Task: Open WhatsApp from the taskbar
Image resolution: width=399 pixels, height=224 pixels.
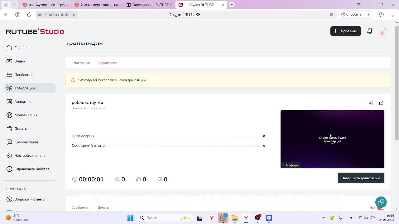Action: [223, 218]
